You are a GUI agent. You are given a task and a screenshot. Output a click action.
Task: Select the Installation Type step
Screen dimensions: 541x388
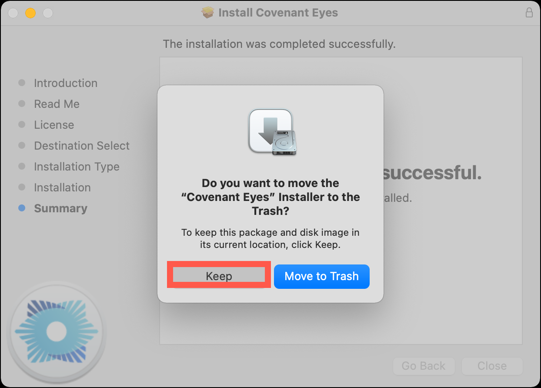(77, 167)
